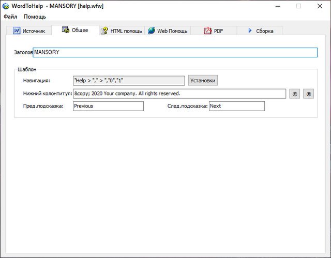Insert registered symbol with ® button
This screenshot has height=258, width=331.
pos(308,94)
